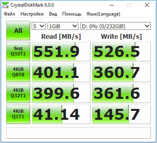Open the Помощь menu
Viewport: 157px width, 143px height.
click(72, 14)
